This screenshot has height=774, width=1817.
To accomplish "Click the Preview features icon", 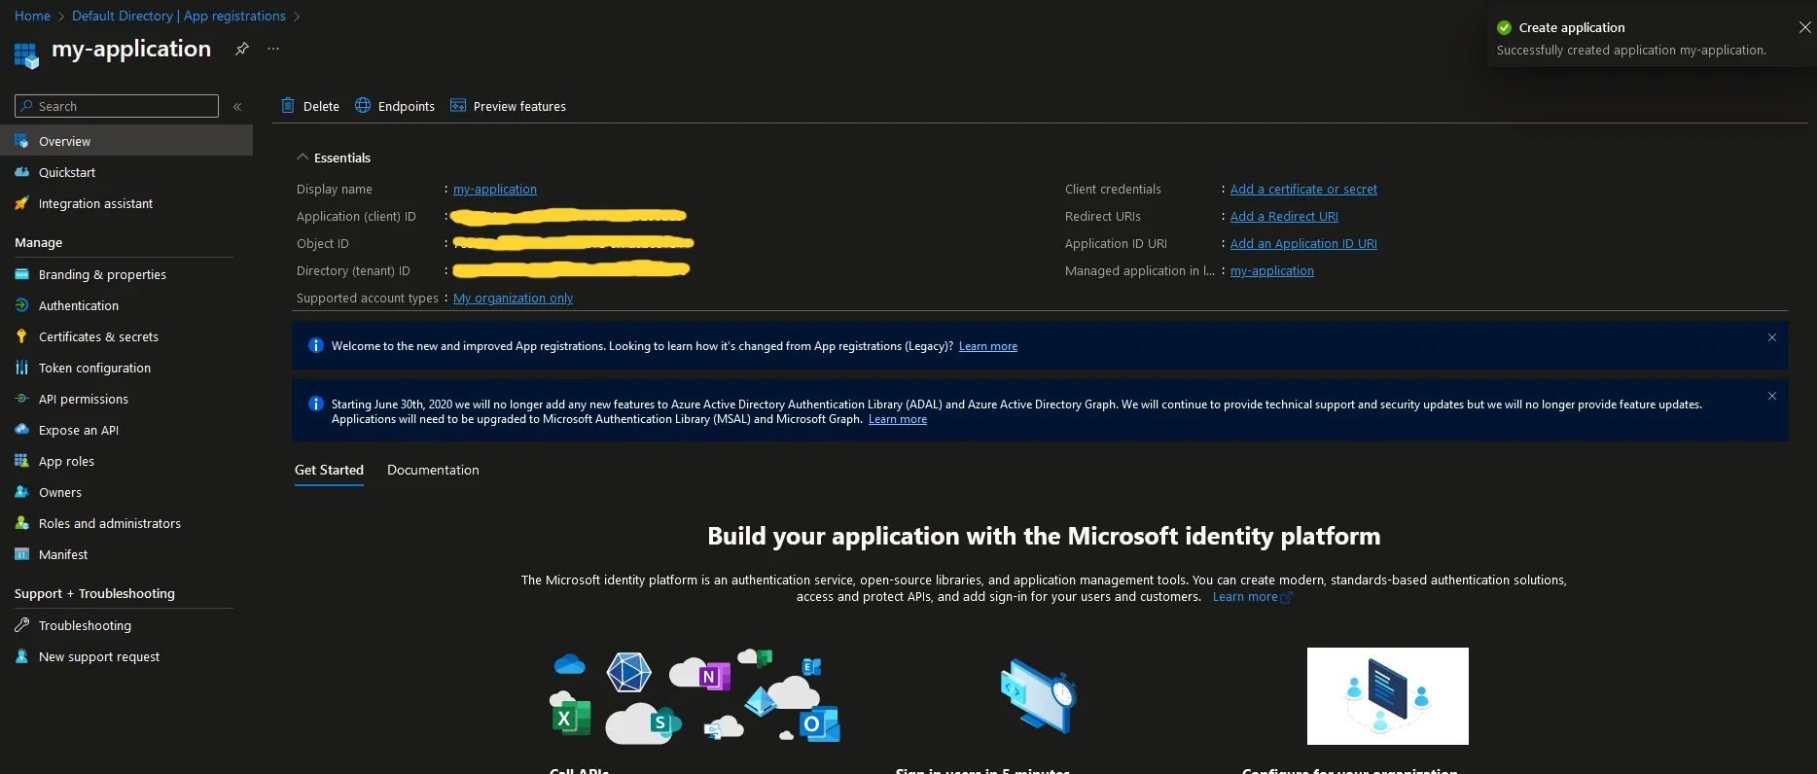I will (458, 105).
